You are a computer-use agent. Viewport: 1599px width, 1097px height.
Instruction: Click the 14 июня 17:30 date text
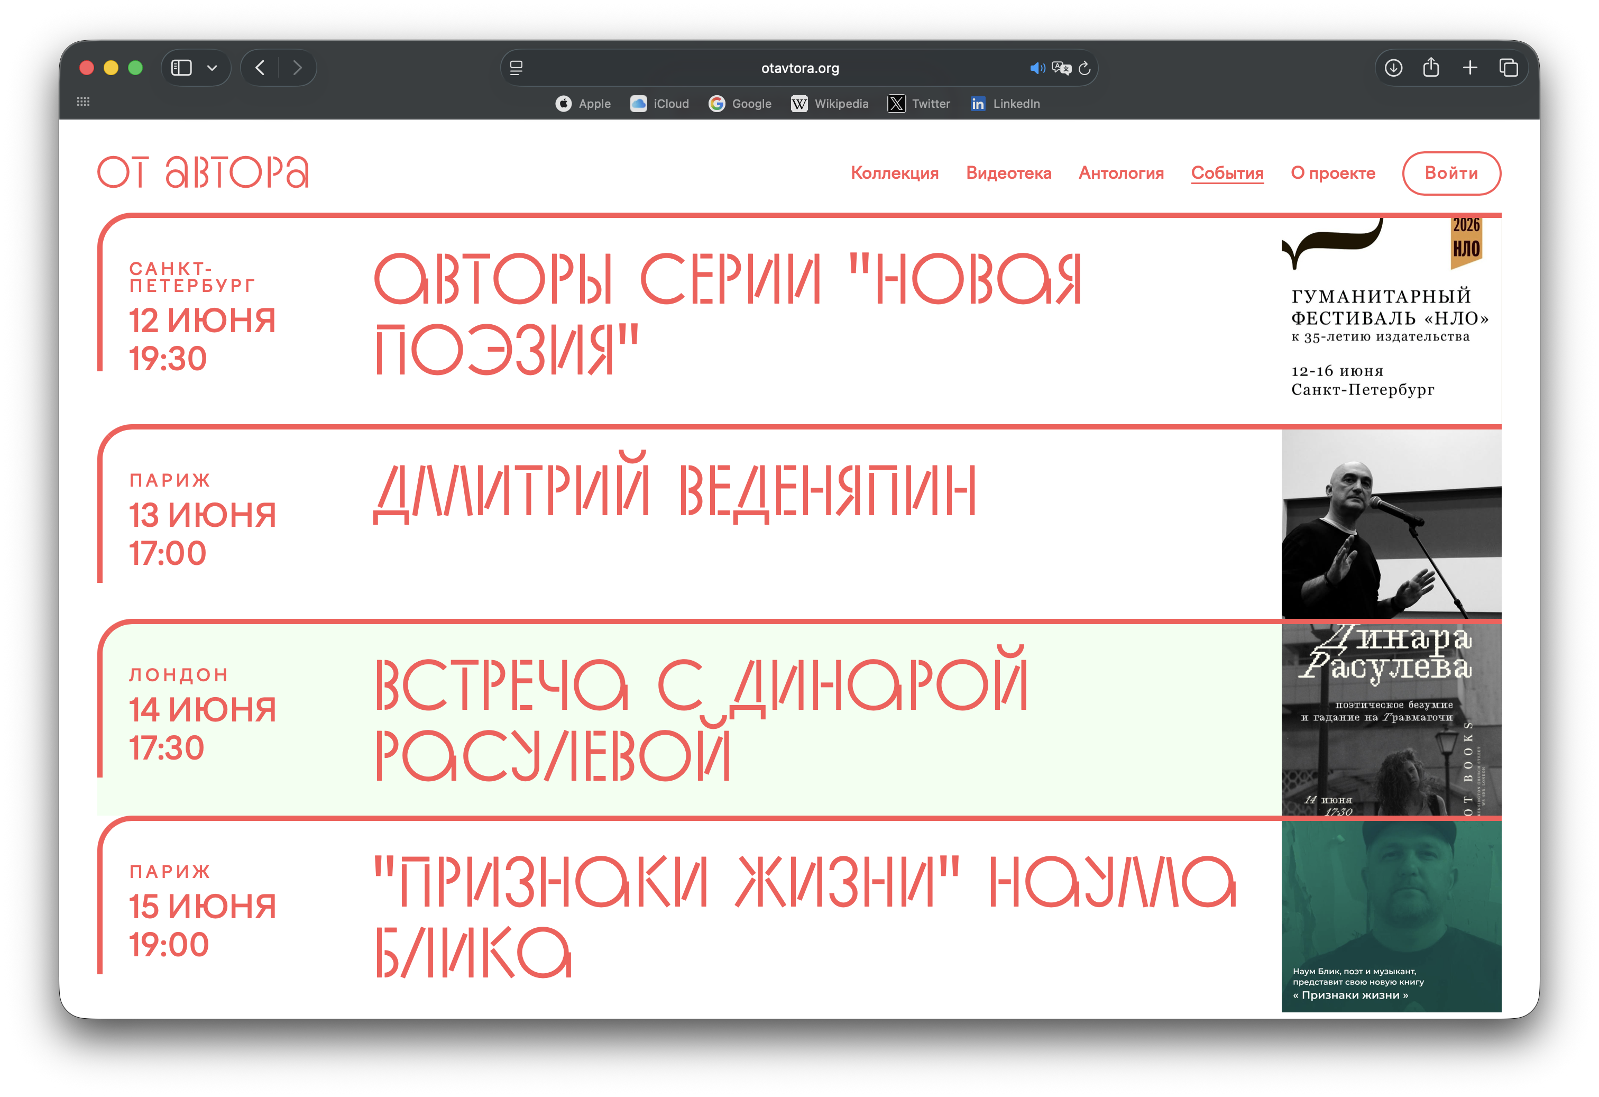[203, 729]
